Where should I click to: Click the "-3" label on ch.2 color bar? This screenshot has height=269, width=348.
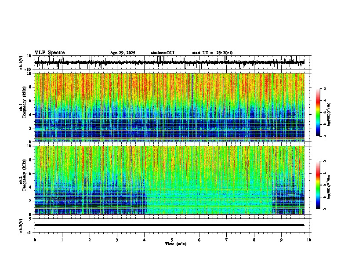[324, 161]
